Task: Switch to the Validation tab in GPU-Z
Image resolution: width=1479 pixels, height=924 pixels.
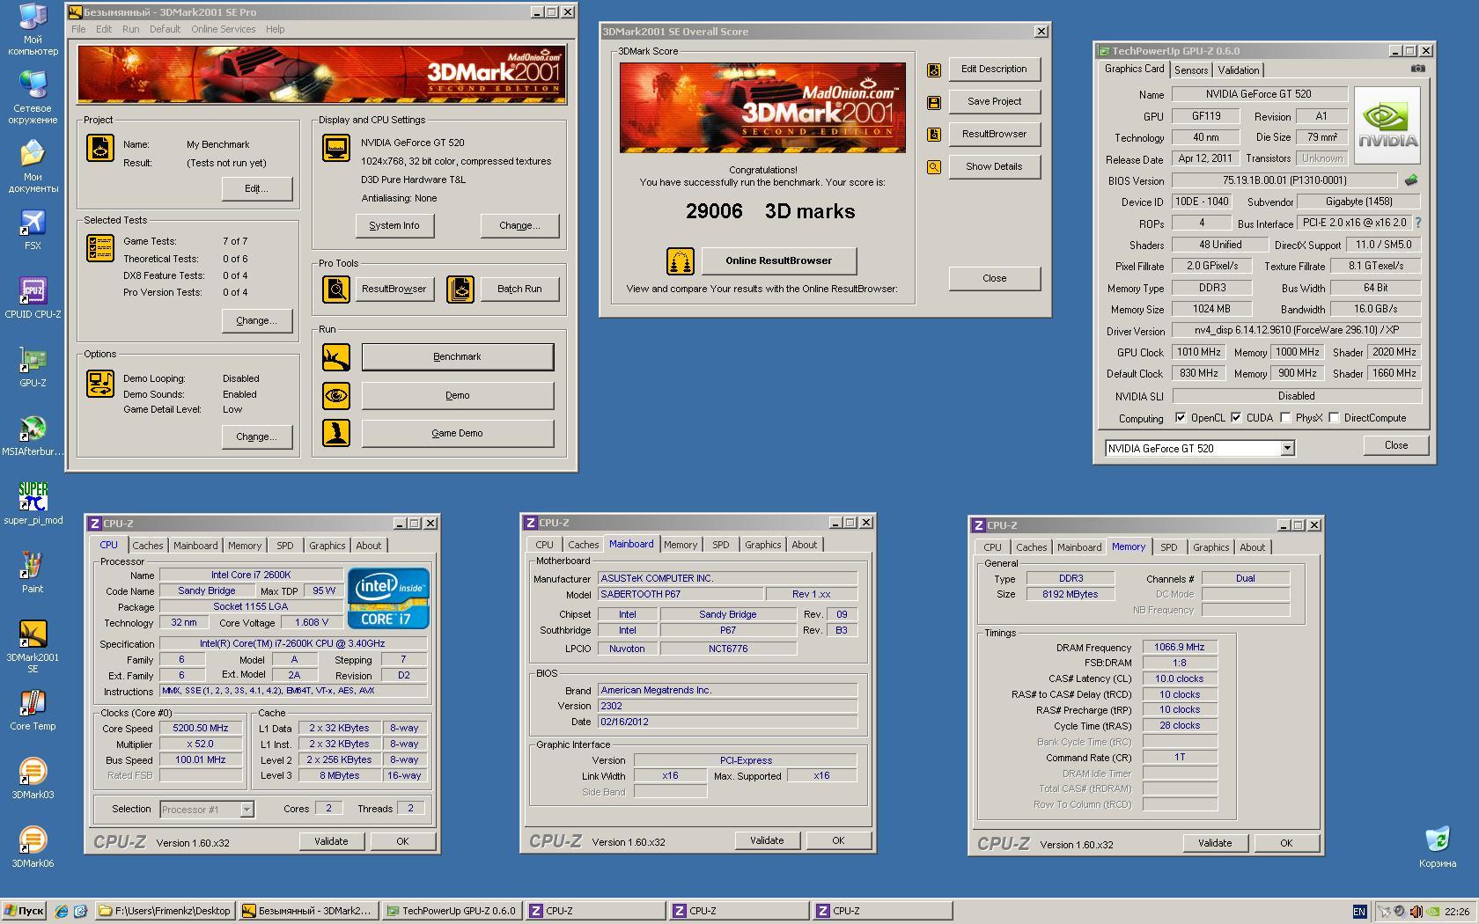Action: (1239, 70)
